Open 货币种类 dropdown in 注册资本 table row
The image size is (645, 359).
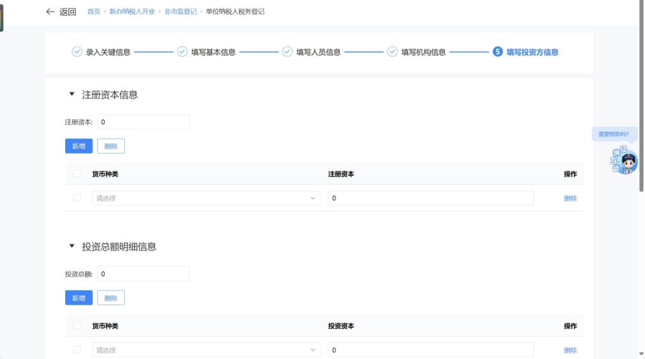click(x=206, y=198)
